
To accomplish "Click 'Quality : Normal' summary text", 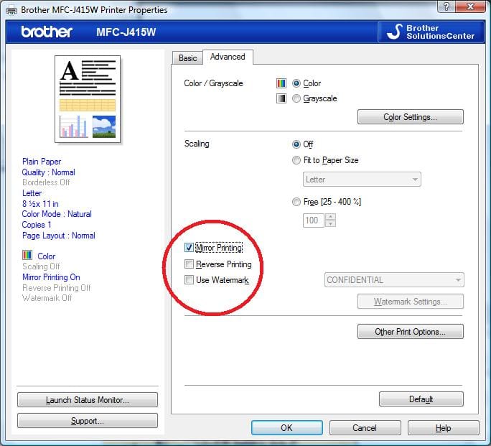I will click(49, 172).
